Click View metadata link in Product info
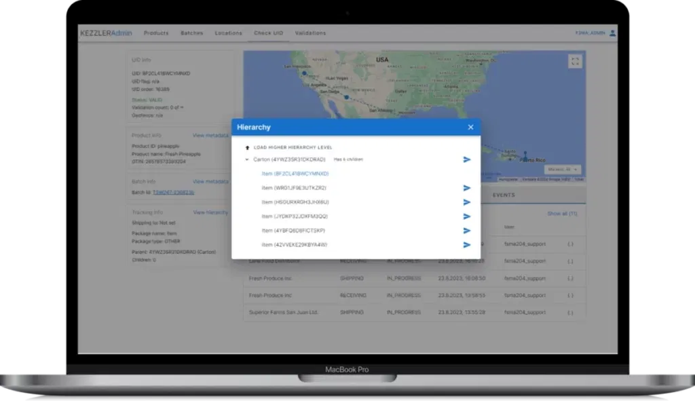 click(x=210, y=135)
